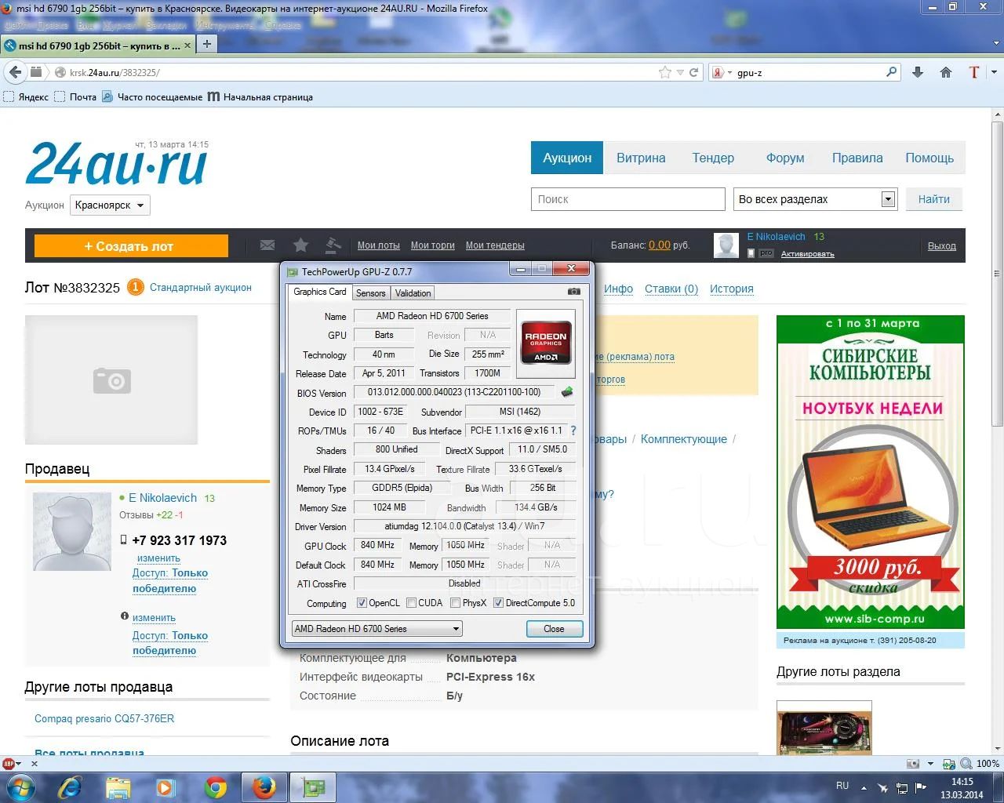
Task: Open the История link
Action: [732, 289]
